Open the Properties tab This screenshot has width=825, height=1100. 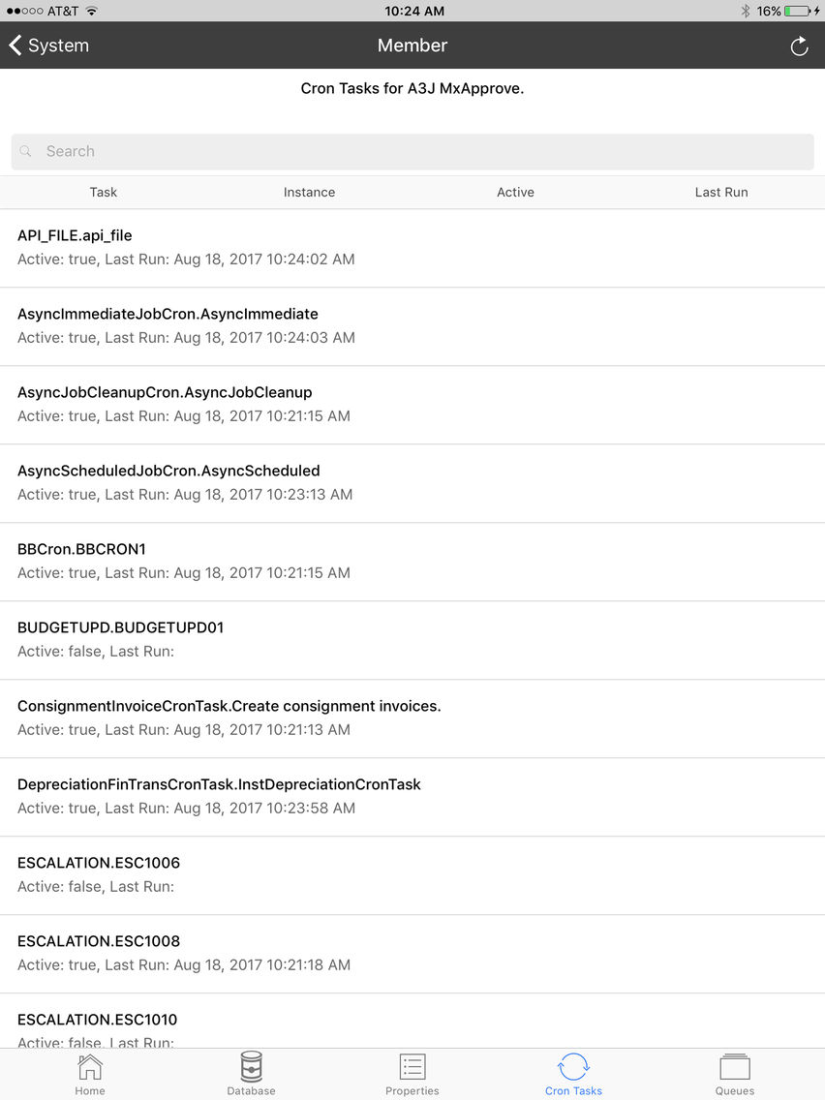coord(412,1074)
